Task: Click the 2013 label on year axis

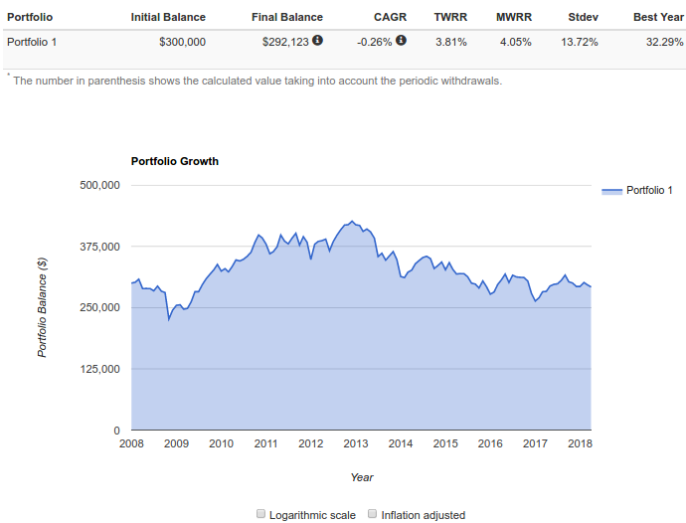Action: 356,443
